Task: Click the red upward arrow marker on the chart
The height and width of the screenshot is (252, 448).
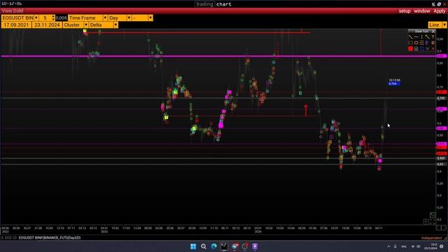Action: coord(306,110)
